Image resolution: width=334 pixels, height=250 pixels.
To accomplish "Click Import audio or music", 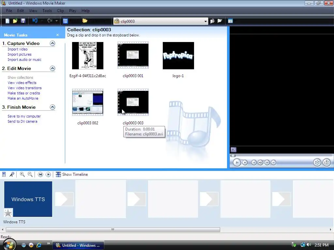I will tap(24, 60).
